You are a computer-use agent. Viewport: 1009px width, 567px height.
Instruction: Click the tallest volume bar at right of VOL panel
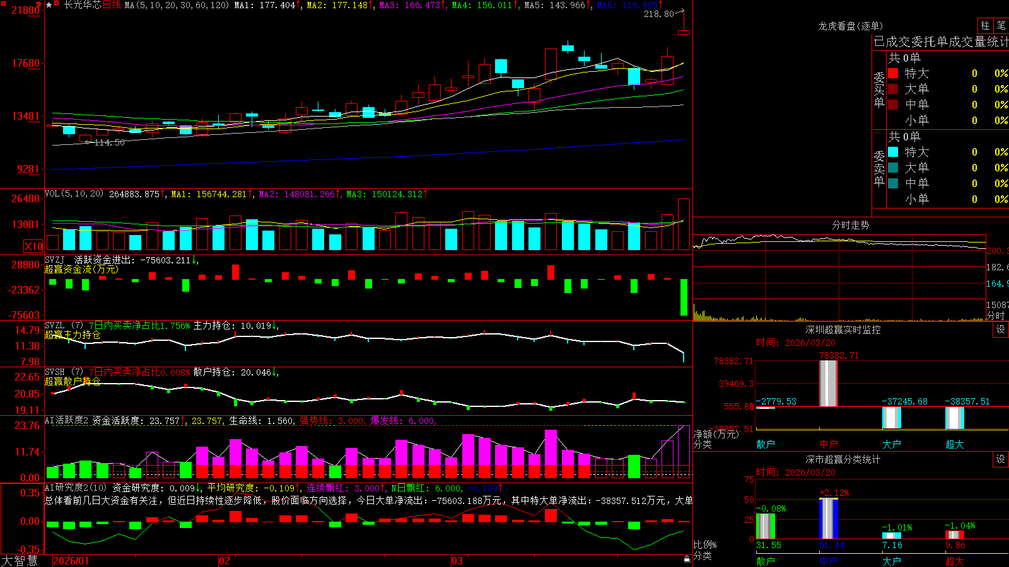(684, 224)
